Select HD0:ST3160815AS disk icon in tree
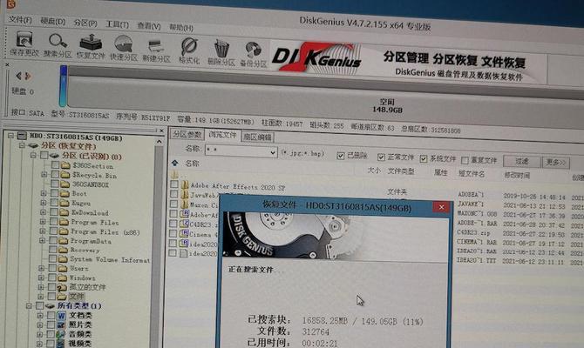The width and height of the screenshot is (584, 348). (x=22, y=136)
